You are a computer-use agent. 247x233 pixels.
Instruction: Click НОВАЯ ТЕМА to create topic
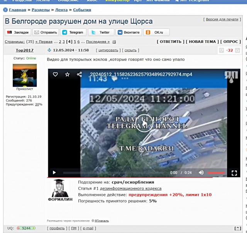(202, 42)
